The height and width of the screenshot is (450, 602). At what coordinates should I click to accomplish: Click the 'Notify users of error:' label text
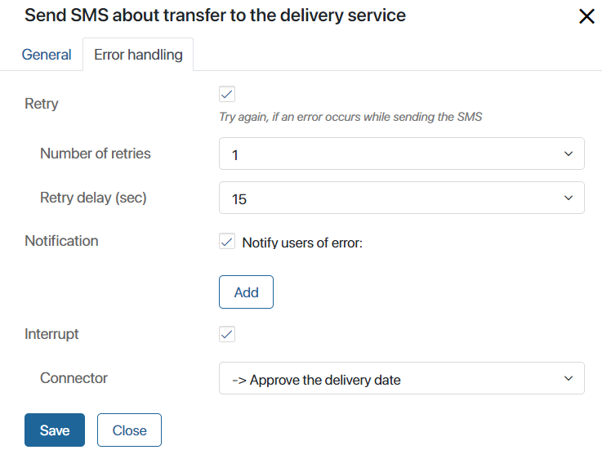click(x=302, y=243)
